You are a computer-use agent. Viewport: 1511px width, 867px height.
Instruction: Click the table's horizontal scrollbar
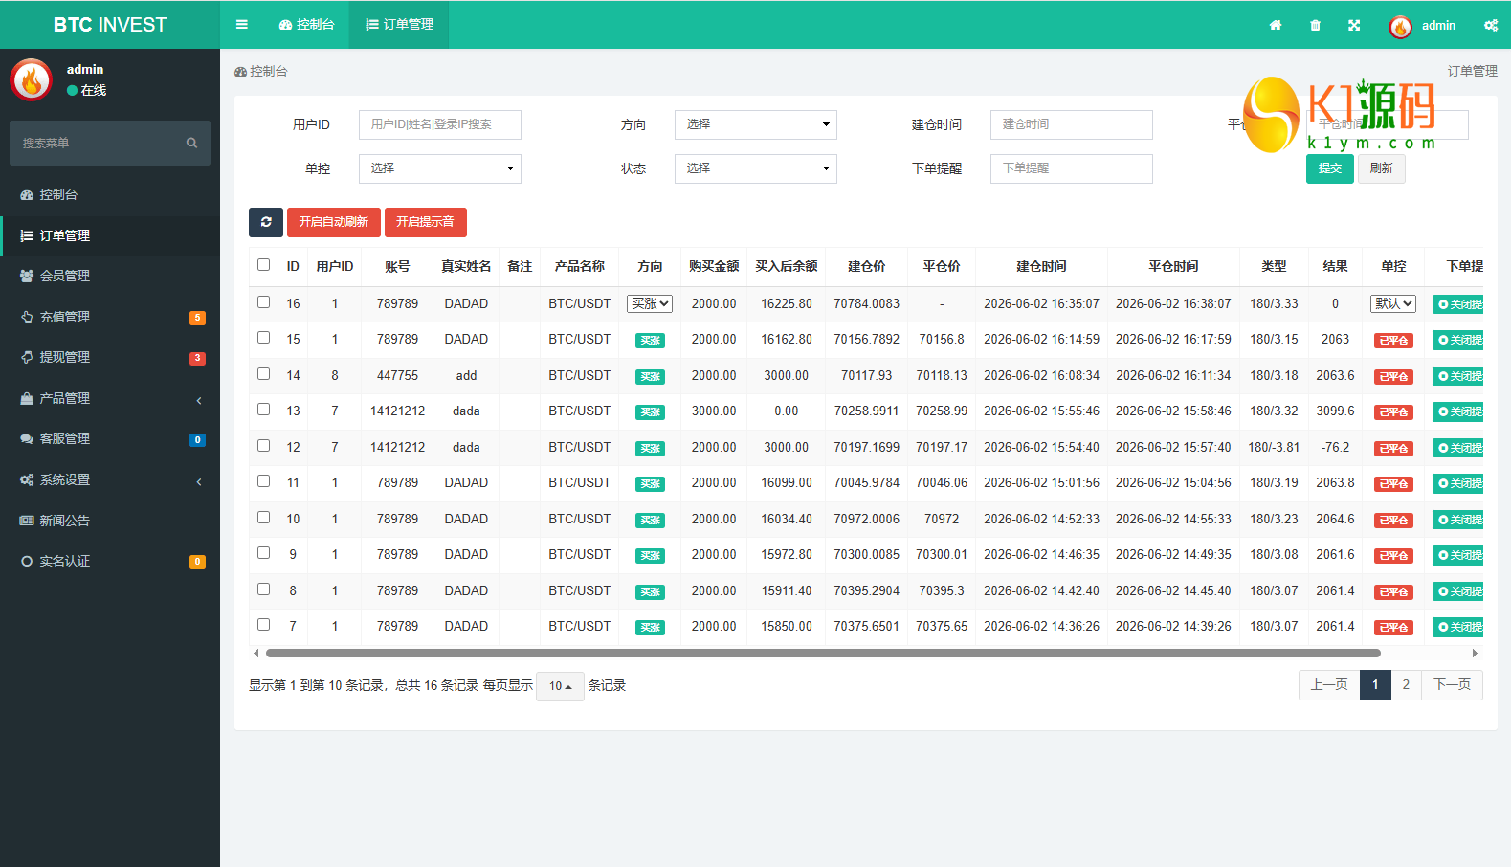click(823, 654)
